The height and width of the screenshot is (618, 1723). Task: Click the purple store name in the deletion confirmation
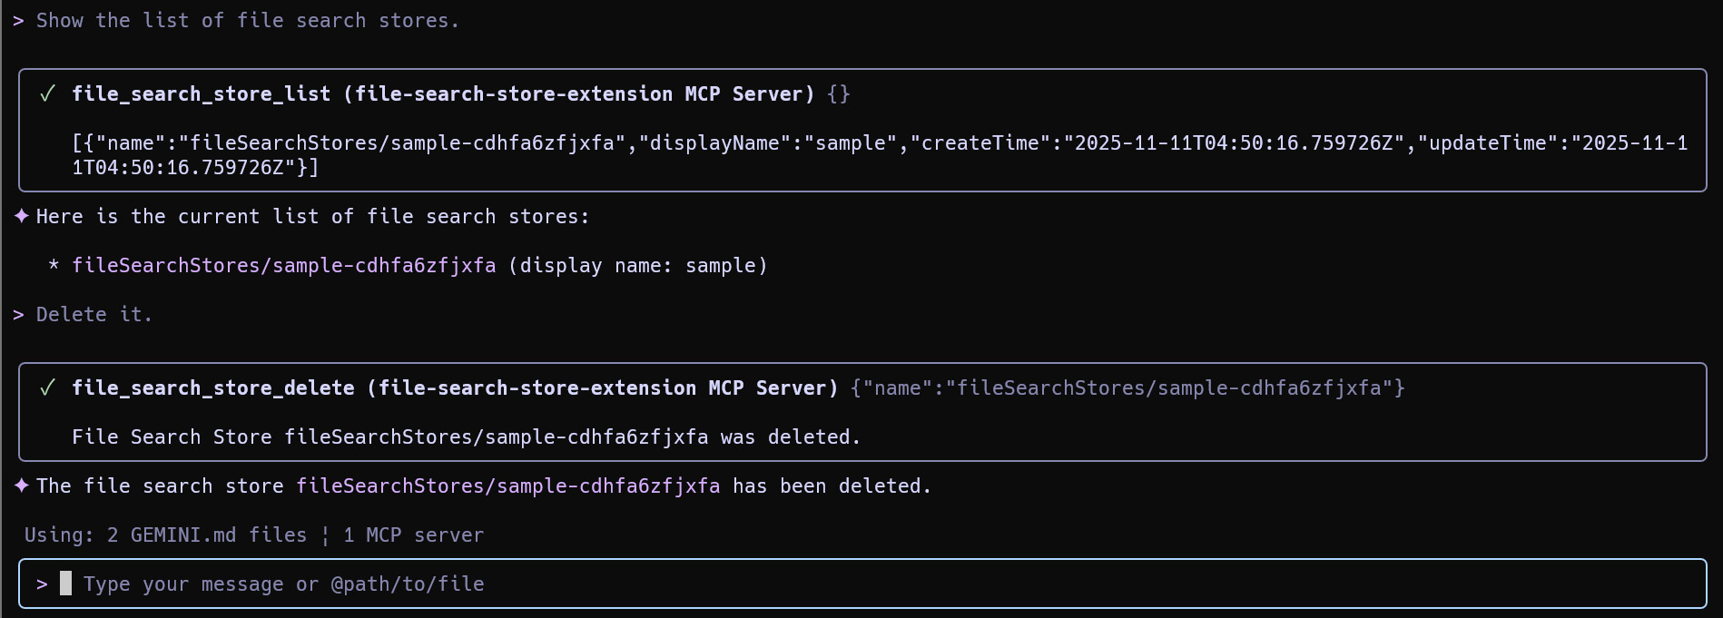pyautogui.click(x=508, y=486)
